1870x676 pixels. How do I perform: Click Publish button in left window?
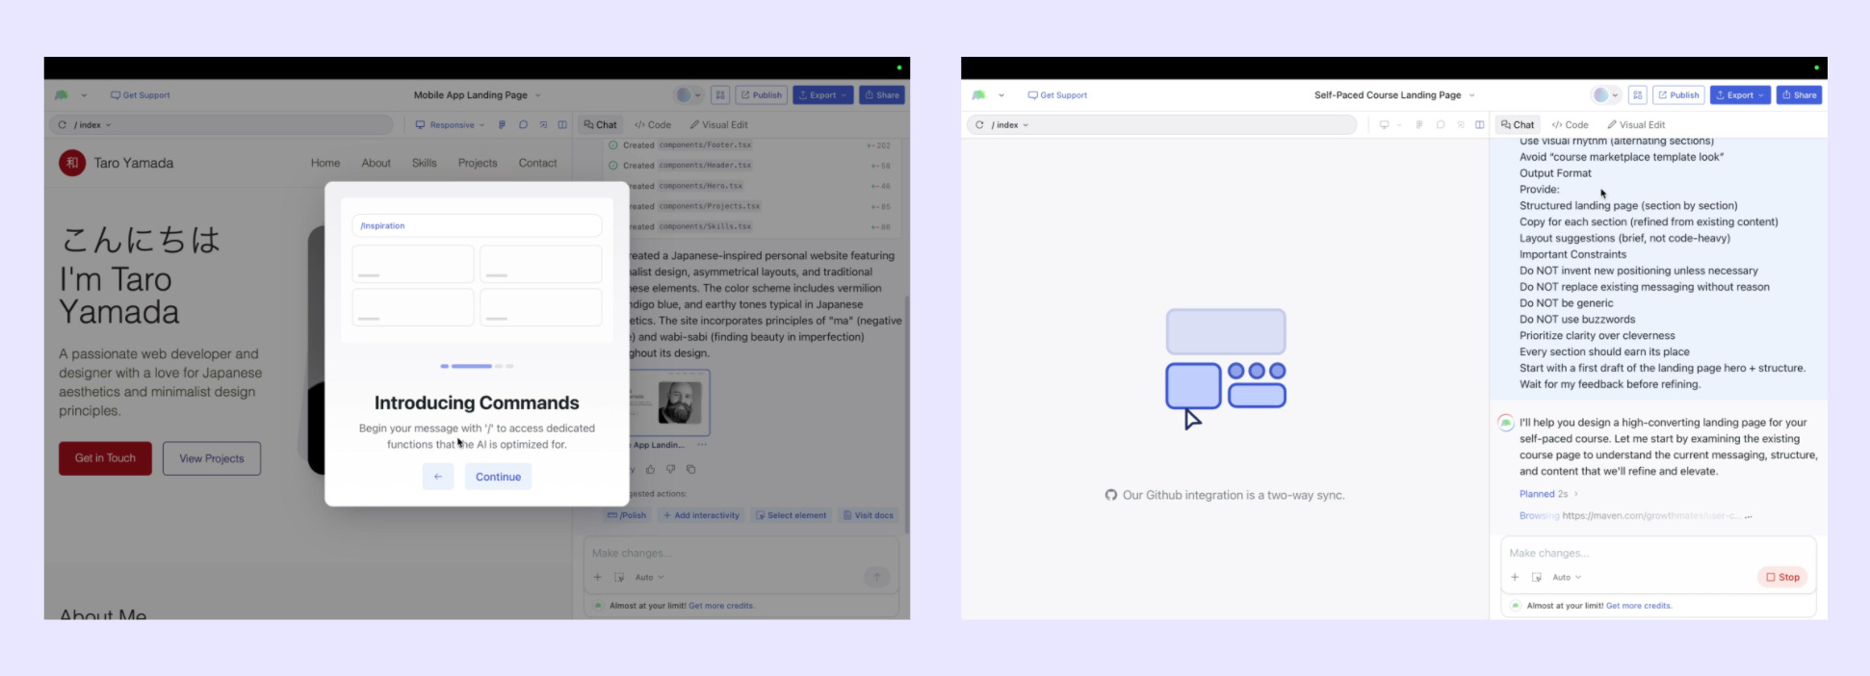(762, 95)
